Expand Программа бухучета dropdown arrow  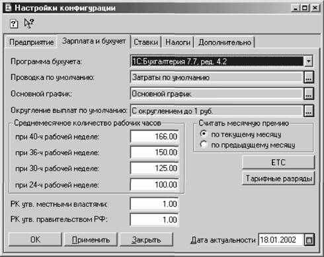point(309,61)
